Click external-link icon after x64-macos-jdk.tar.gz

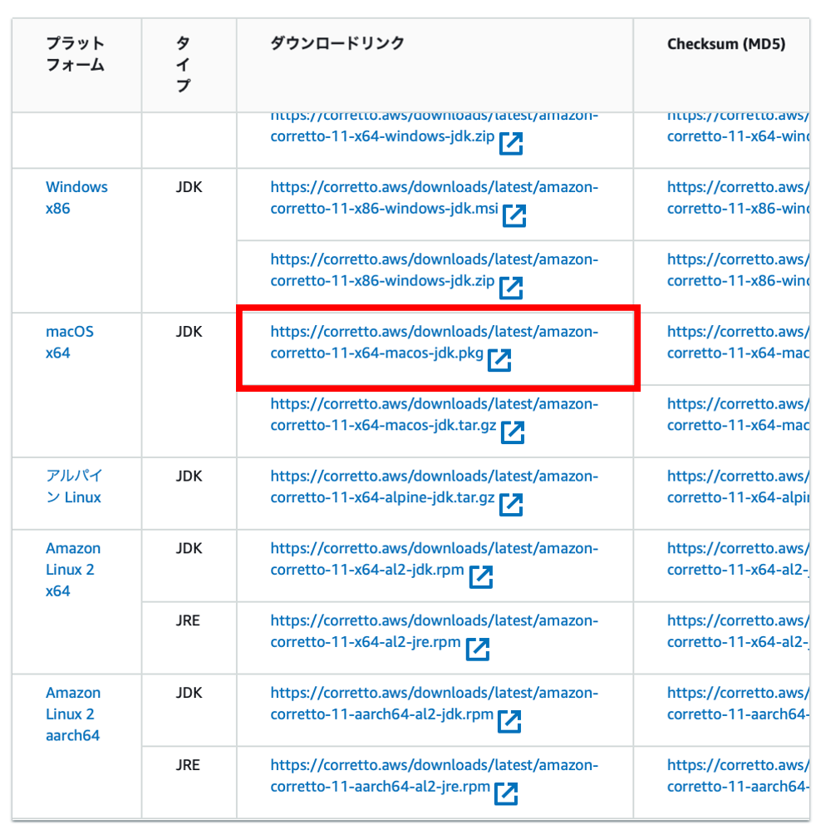point(512,432)
